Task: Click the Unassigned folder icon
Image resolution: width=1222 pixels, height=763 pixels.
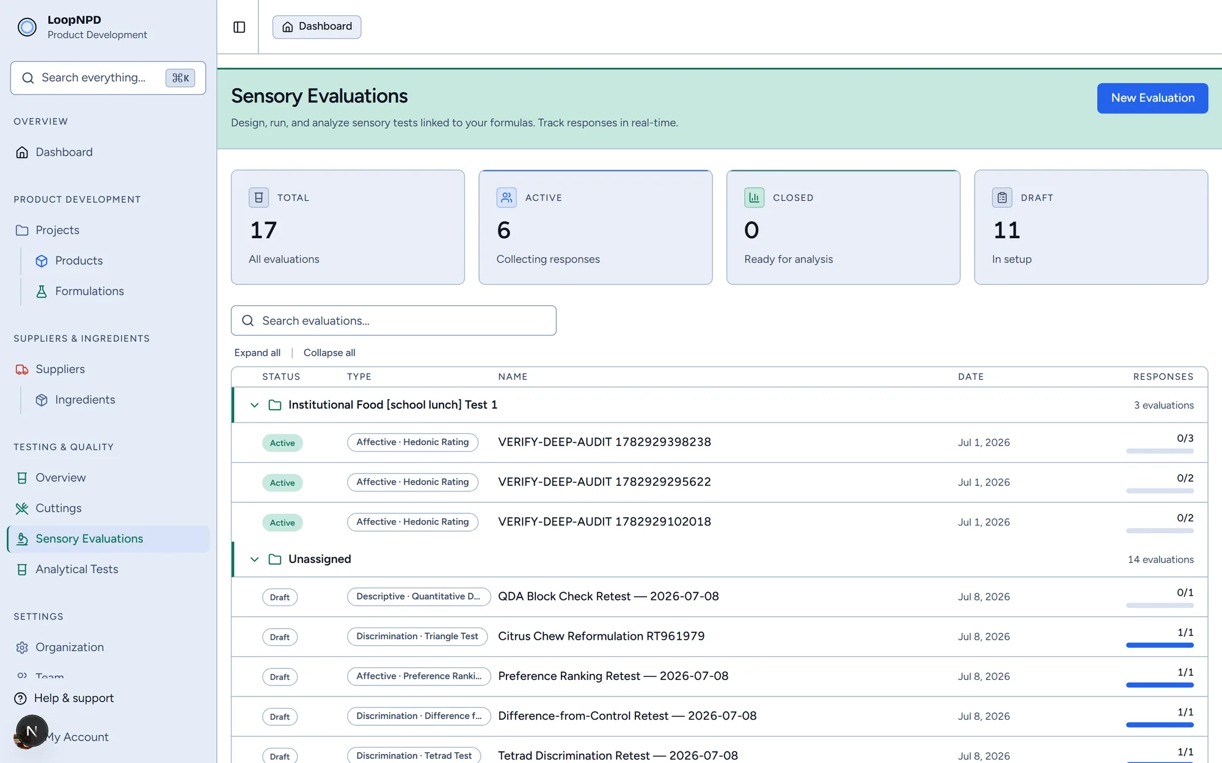Action: (x=275, y=560)
